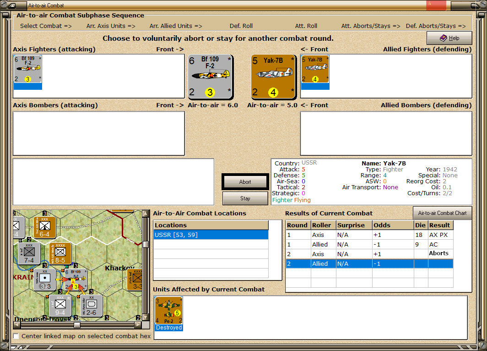Click the map vertical scrollbar thumb
Viewport: 487px width, 351px height.
(x=146, y=244)
